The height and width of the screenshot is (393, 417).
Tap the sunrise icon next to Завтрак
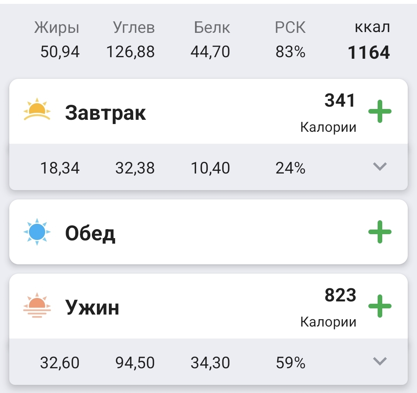37,111
